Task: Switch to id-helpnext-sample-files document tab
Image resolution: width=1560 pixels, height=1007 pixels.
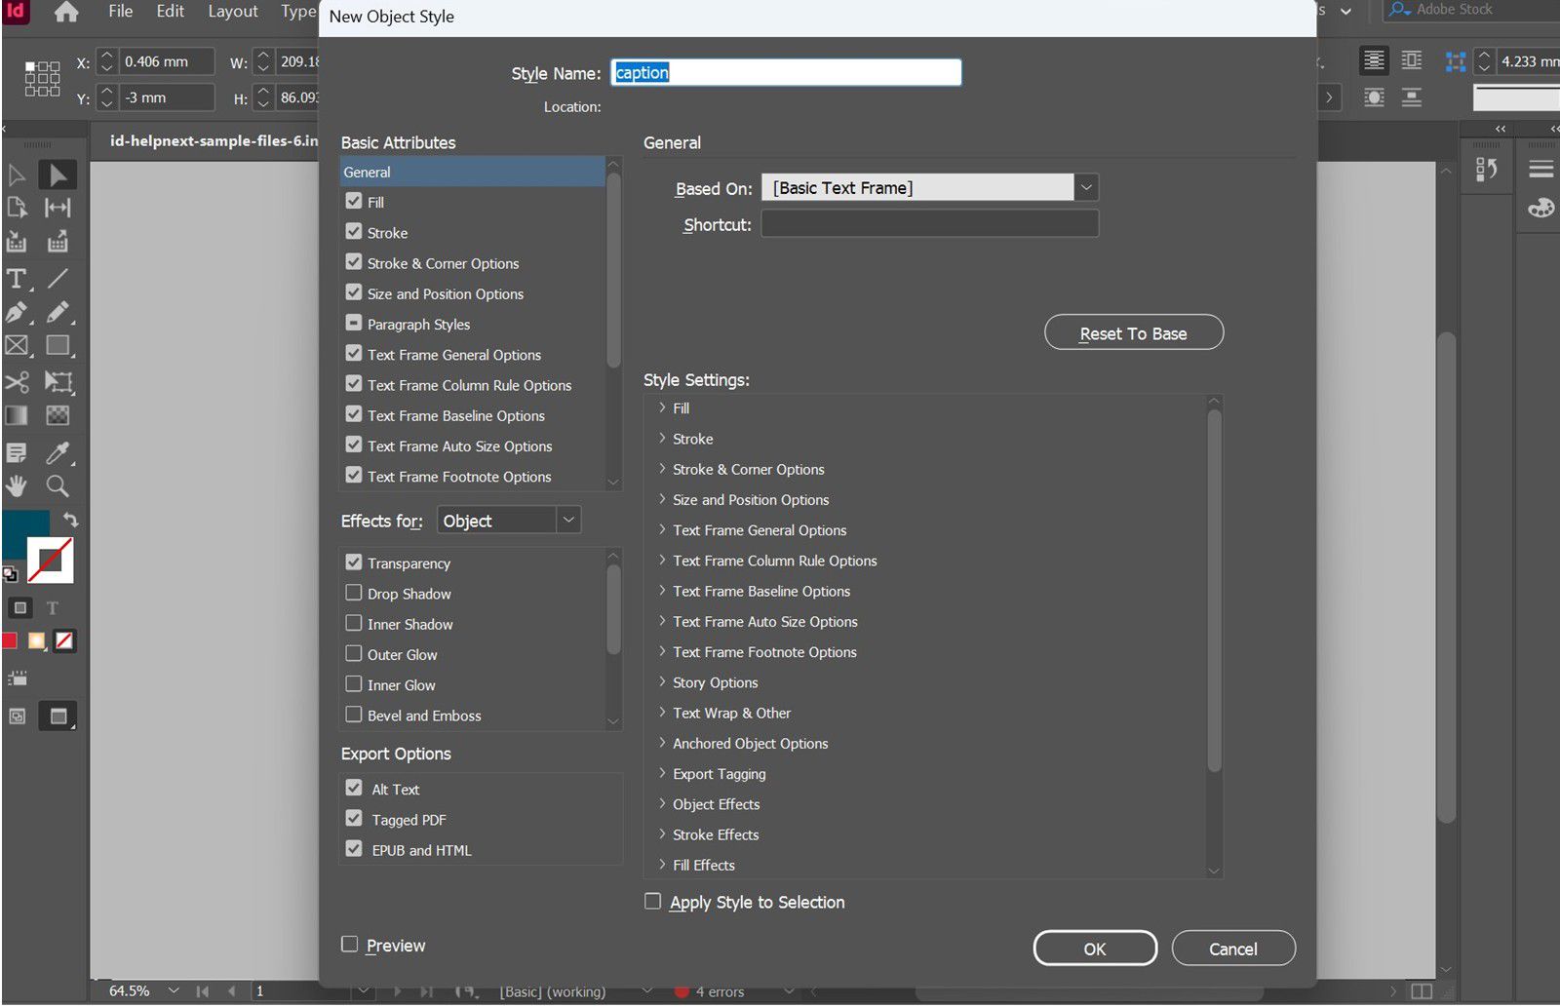Action: 213,140
